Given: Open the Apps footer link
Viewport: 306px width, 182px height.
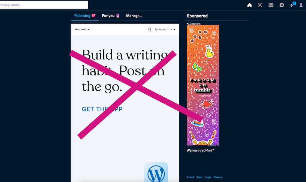Looking at the screenshot, I should pyautogui.click(x=199, y=177).
